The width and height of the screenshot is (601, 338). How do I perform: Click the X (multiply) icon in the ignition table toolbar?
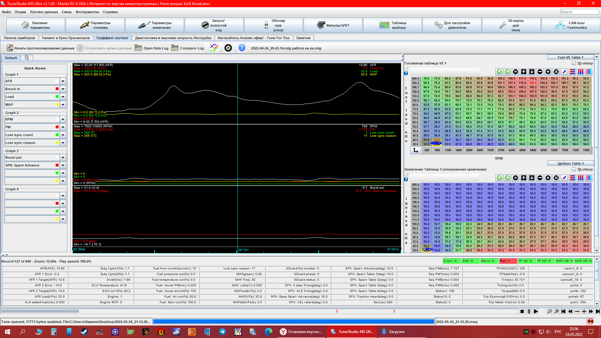point(556,178)
